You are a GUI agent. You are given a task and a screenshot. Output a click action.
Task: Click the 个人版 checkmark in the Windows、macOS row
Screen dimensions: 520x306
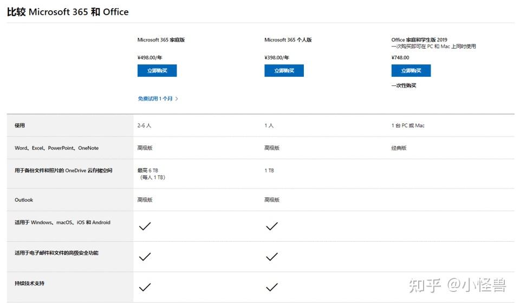tap(271, 227)
